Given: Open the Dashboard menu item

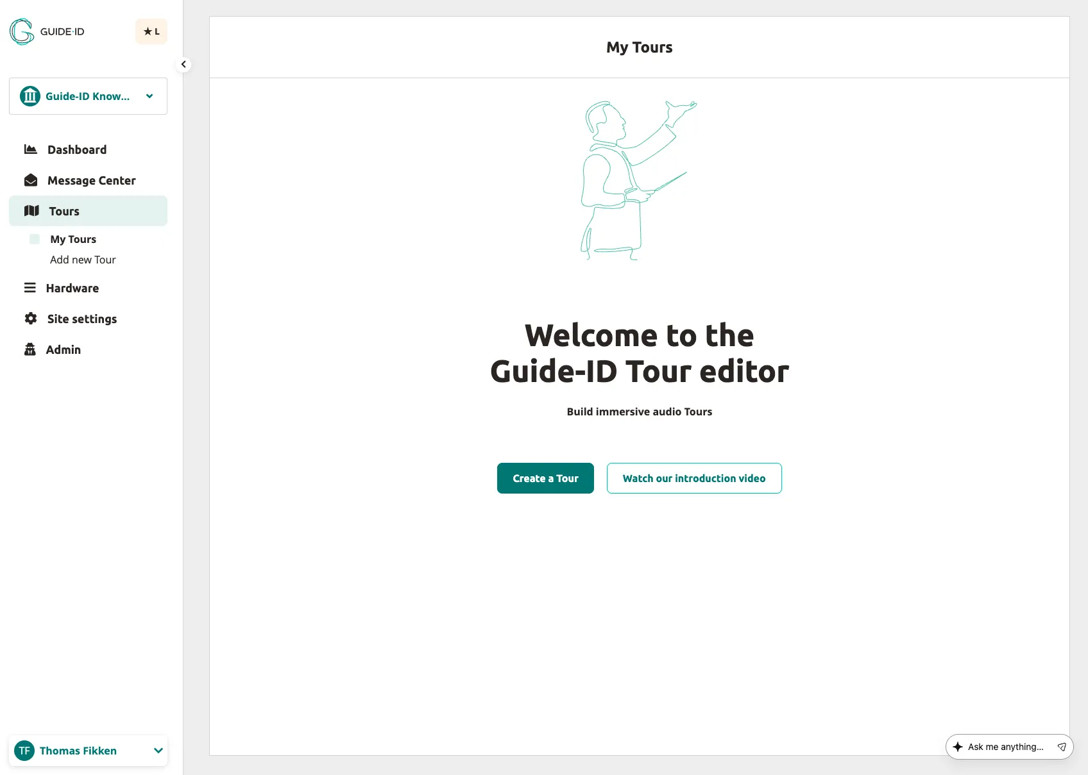Looking at the screenshot, I should tap(88, 149).
